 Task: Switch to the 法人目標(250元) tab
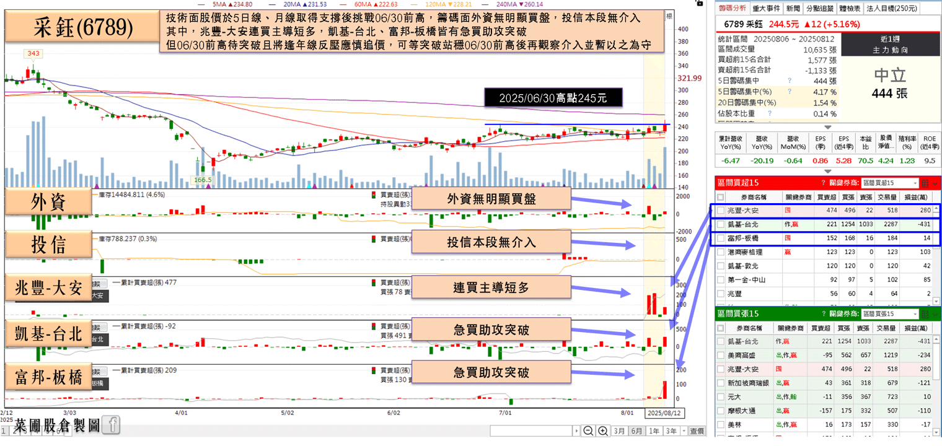[891, 9]
